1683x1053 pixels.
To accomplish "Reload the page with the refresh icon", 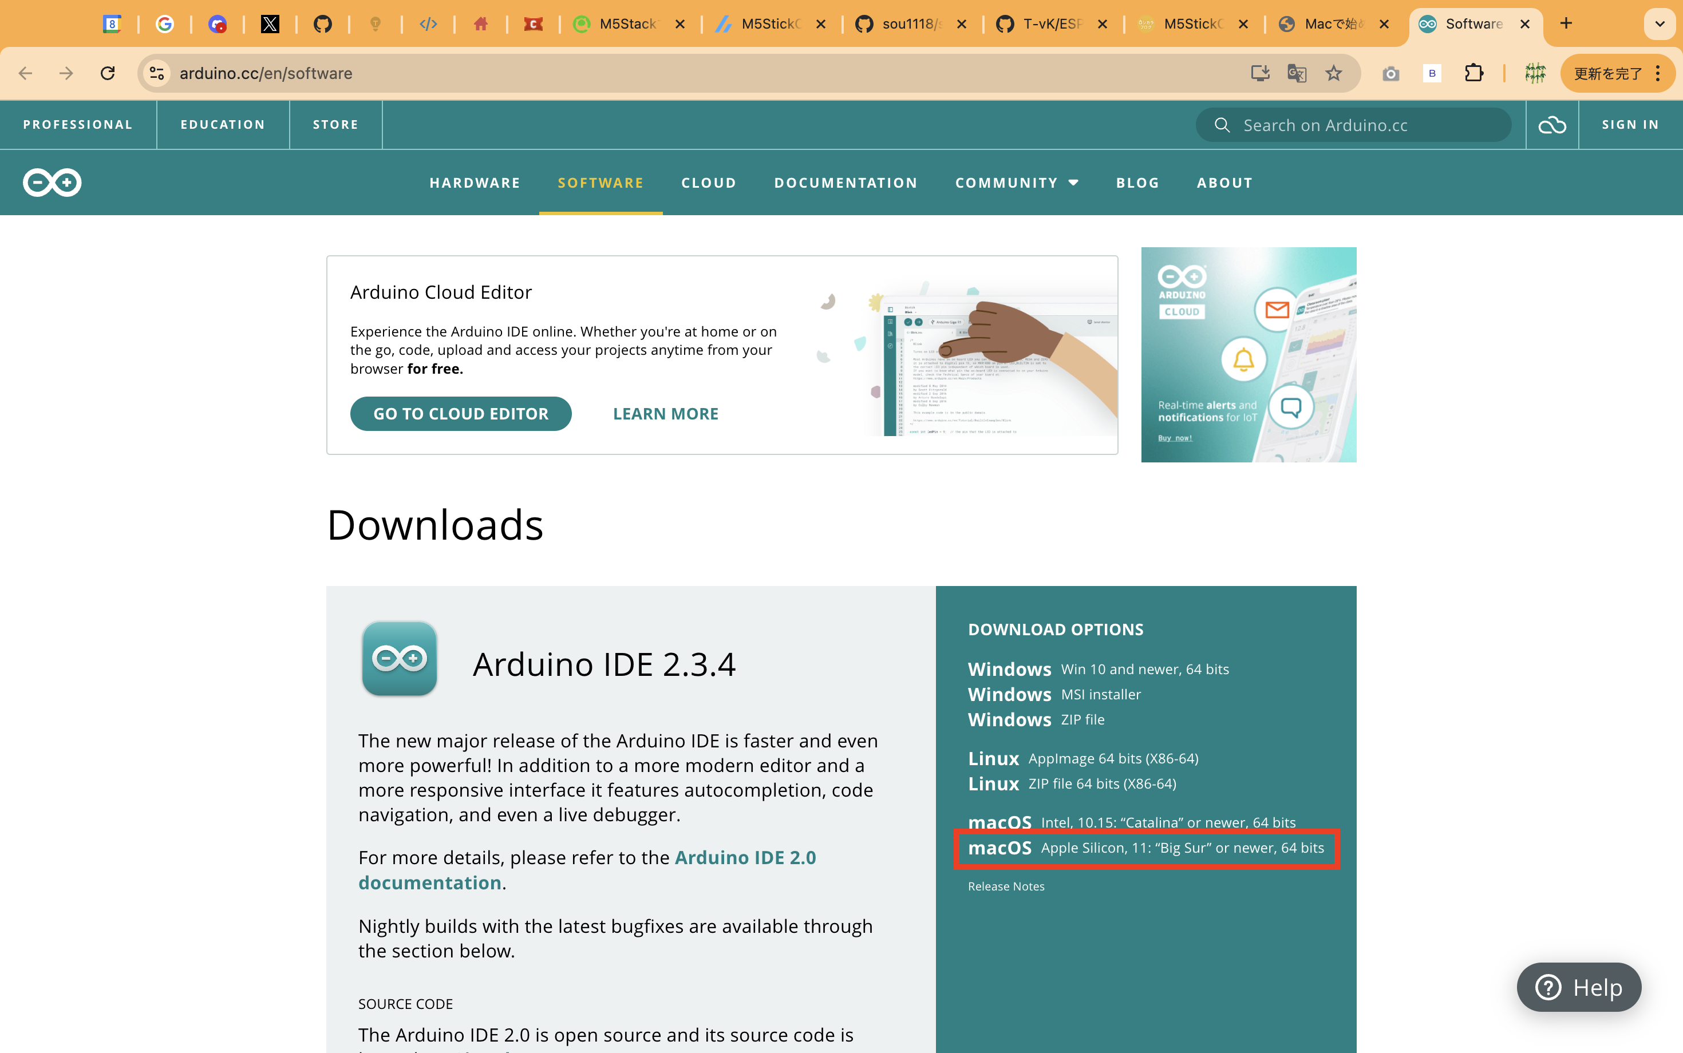I will point(107,73).
